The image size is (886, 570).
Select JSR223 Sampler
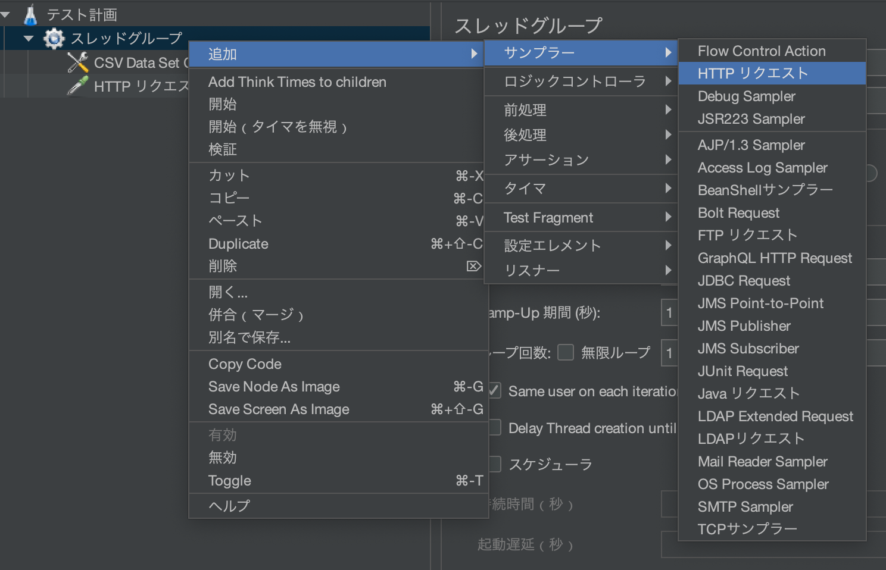751,119
